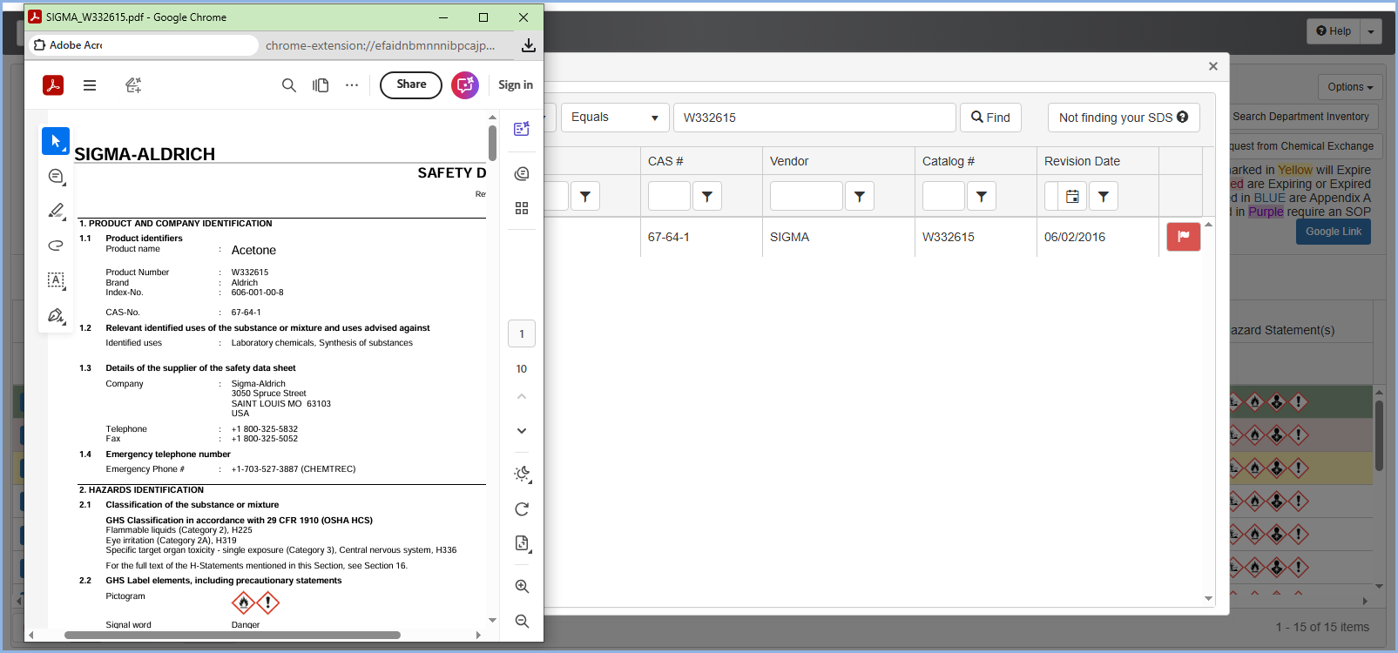Expand the Equals comparison dropdown
The height and width of the screenshot is (653, 1398).
coord(615,118)
